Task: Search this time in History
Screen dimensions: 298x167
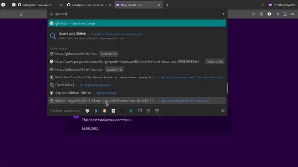Action: [x=148, y=111]
